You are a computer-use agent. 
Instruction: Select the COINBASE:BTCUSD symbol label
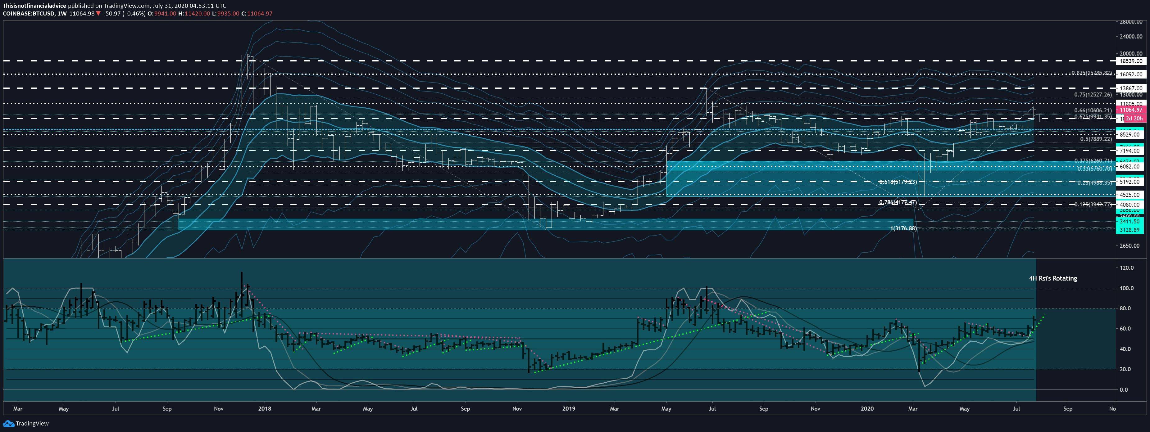click(29, 13)
